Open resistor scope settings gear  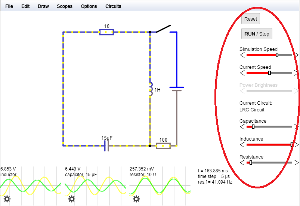tap(136, 199)
